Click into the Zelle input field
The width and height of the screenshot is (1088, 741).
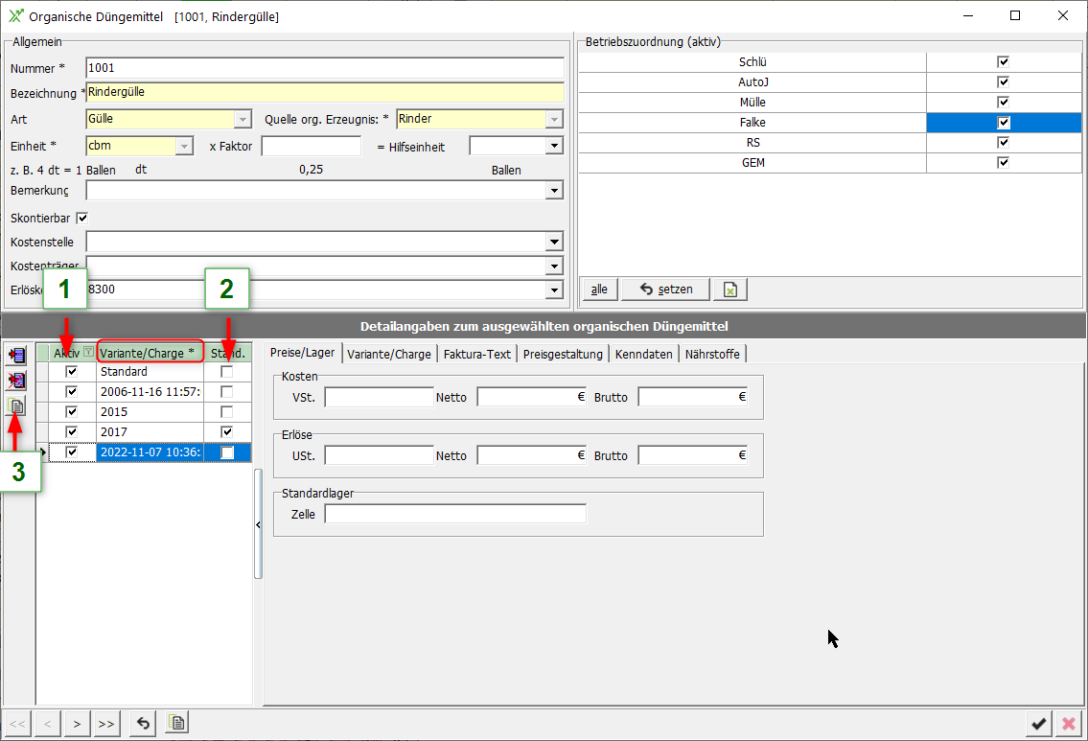coord(454,515)
